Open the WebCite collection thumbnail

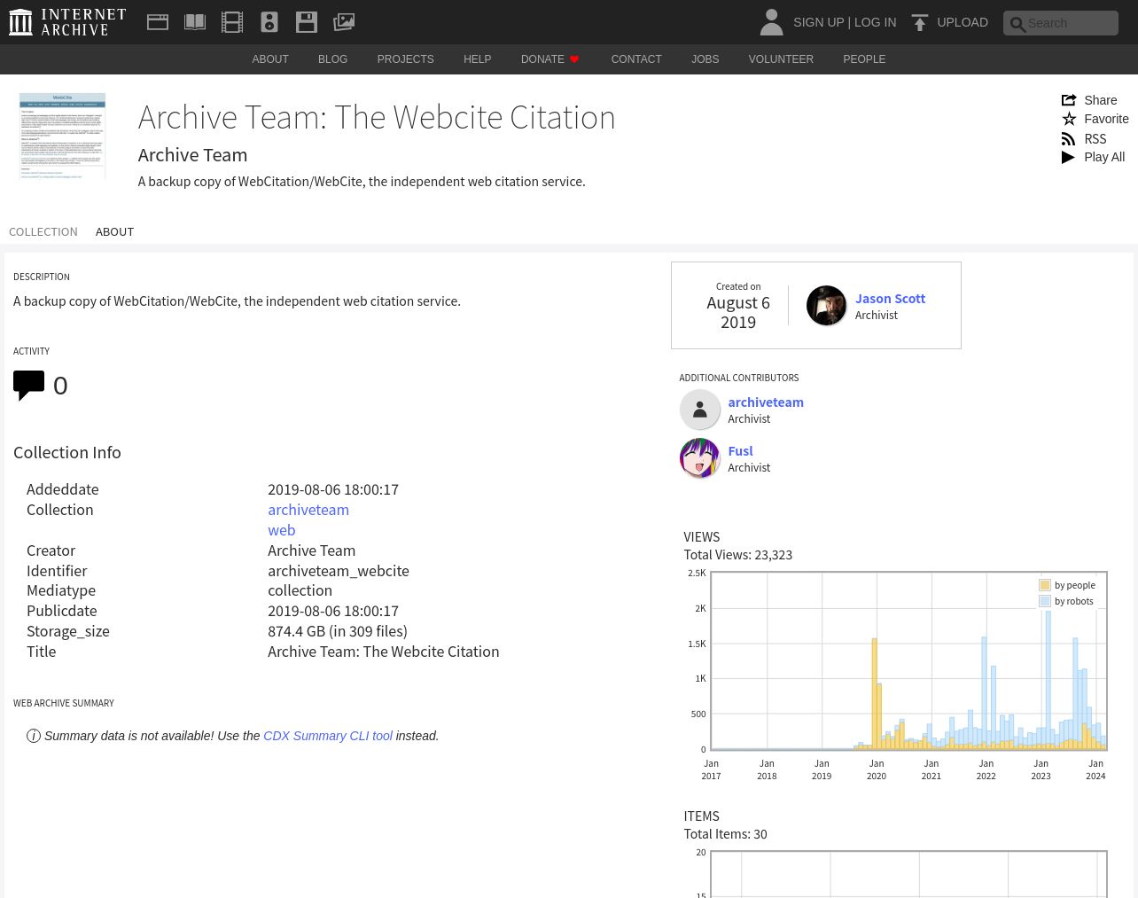coord(62,137)
